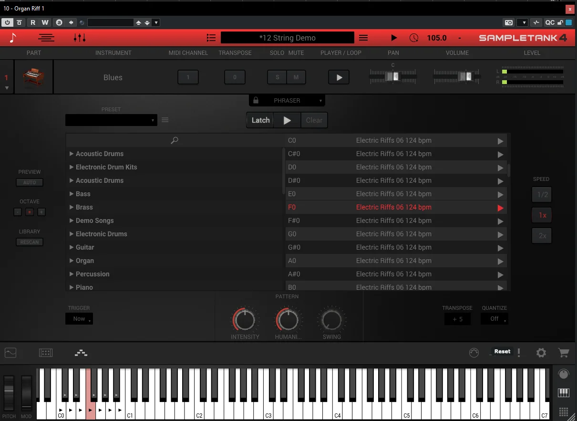Show the piano keyboard view
Viewport: 577px width, 421px height.
[x=564, y=393]
